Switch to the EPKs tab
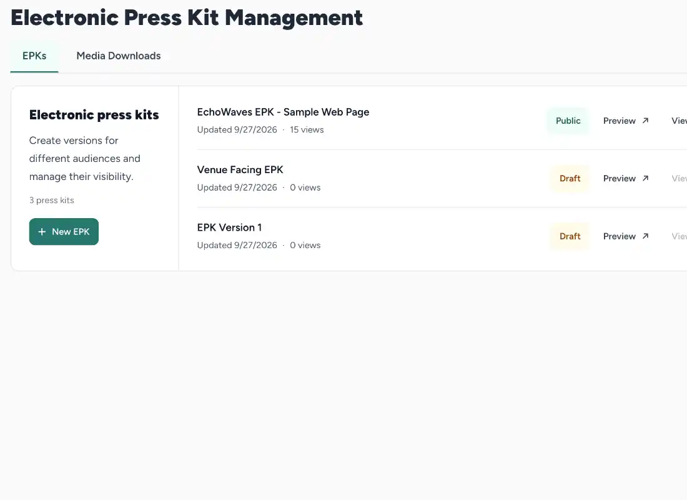This screenshot has width=687, height=500. tap(34, 56)
